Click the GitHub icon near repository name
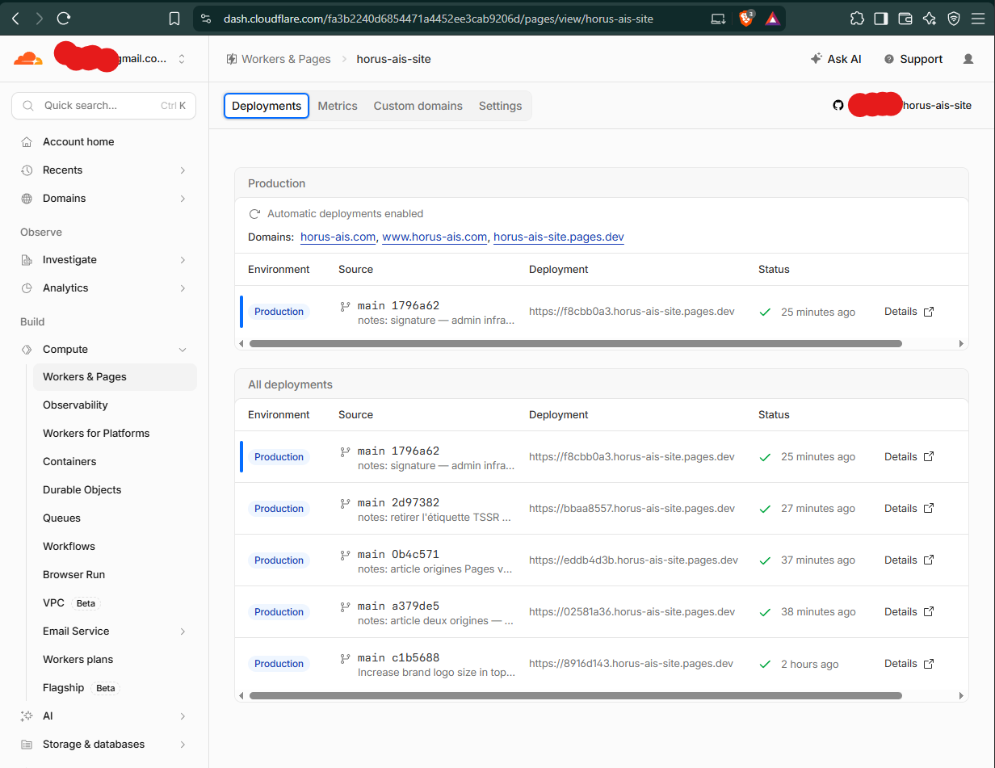Viewport: 995px width, 768px height. [838, 105]
